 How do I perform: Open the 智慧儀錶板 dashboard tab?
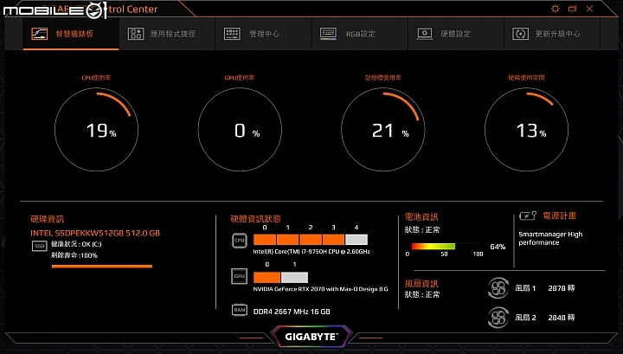click(x=71, y=34)
